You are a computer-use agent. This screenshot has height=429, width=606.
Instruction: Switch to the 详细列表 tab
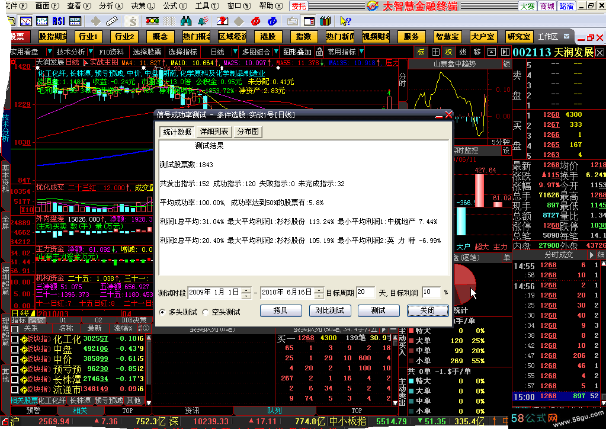pyautogui.click(x=214, y=132)
